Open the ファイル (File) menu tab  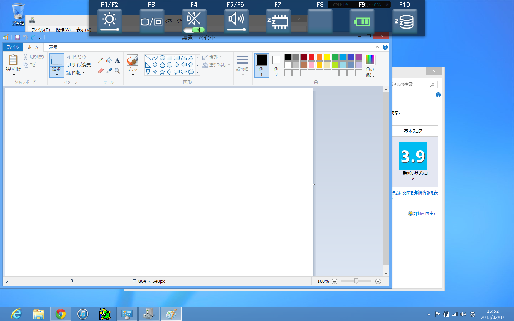pos(13,47)
